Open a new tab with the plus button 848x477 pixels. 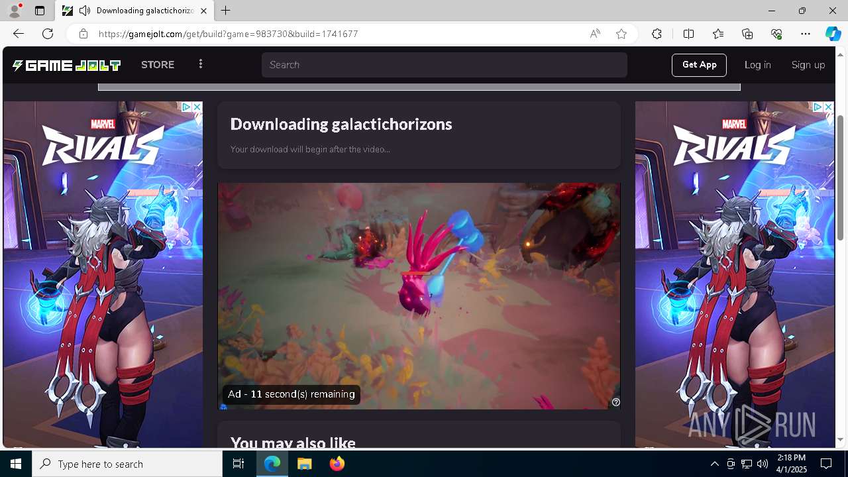click(226, 11)
